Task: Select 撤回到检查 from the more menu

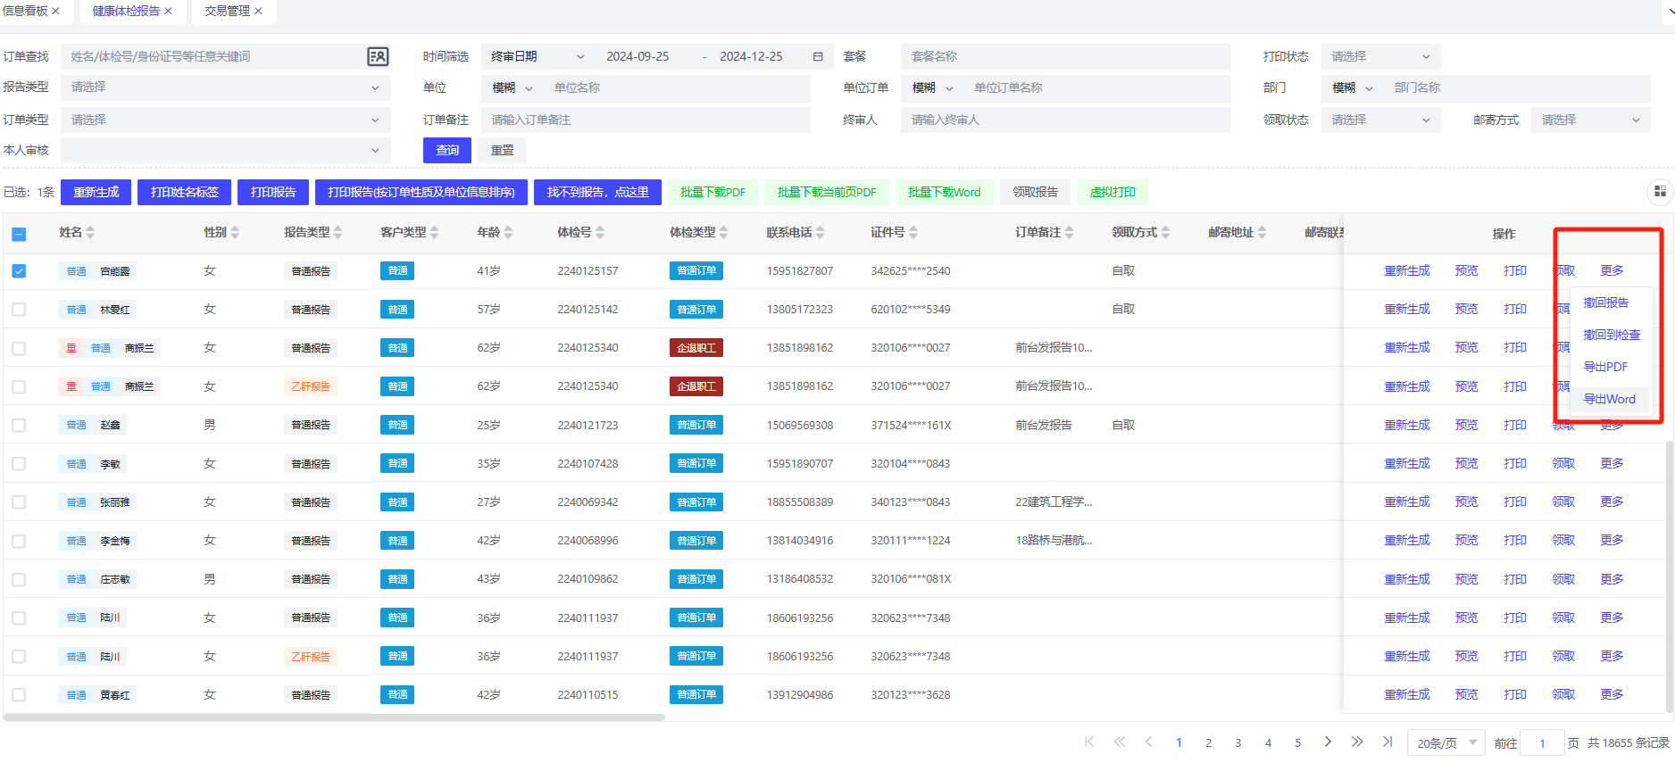Action: pos(1611,335)
